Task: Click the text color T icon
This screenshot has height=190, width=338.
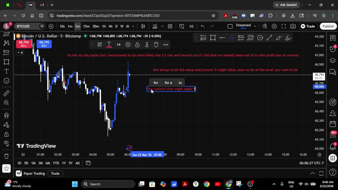Action: point(109,45)
